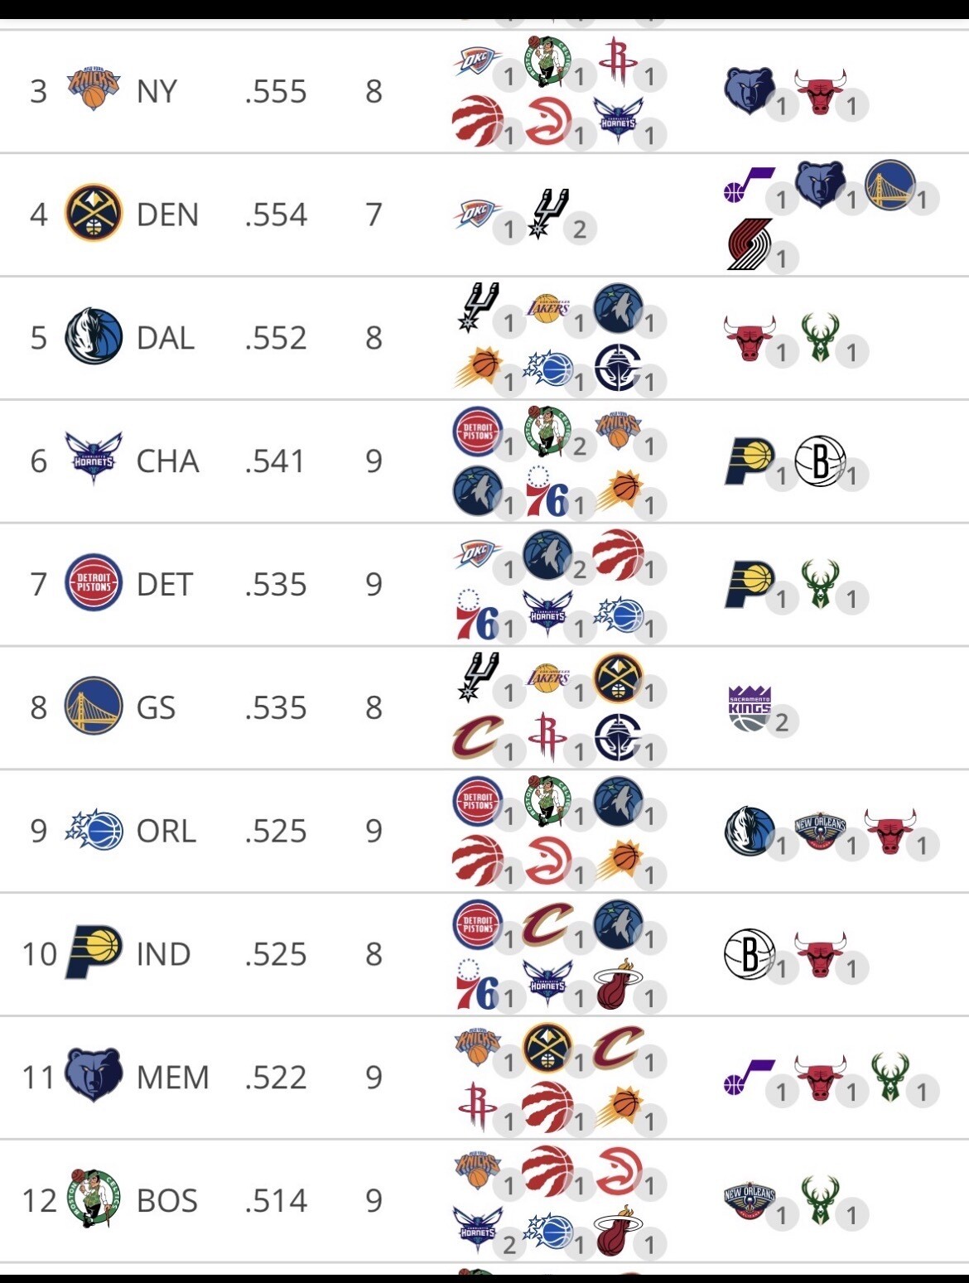Click the Magic logo beside ORL
The height and width of the screenshot is (1283, 969).
[93, 830]
